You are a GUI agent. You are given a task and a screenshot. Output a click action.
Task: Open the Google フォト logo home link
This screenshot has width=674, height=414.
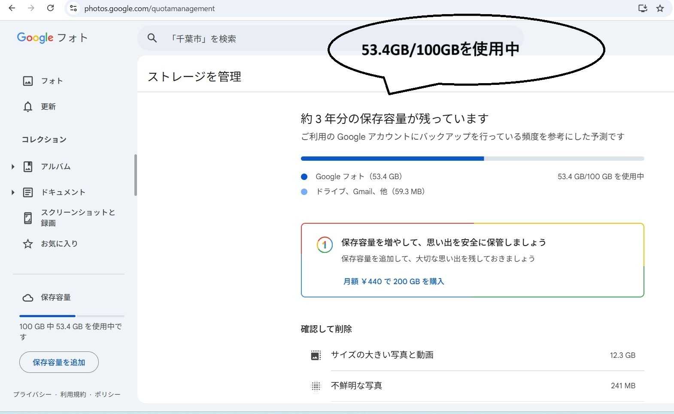point(52,38)
